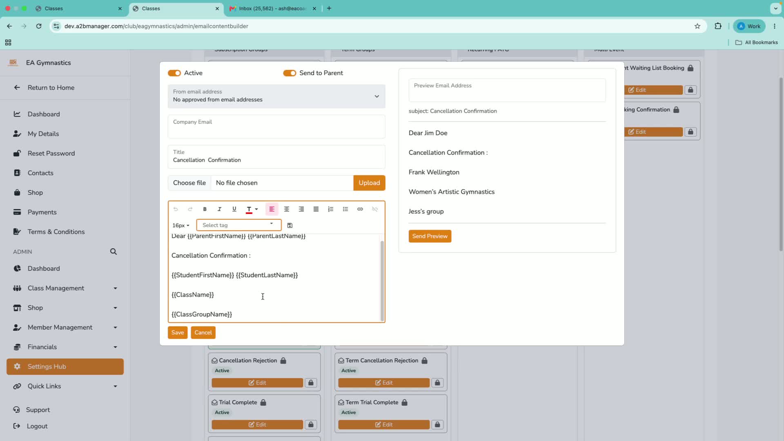Justify the email body text
Screen dimensions: 784x441
click(316, 209)
